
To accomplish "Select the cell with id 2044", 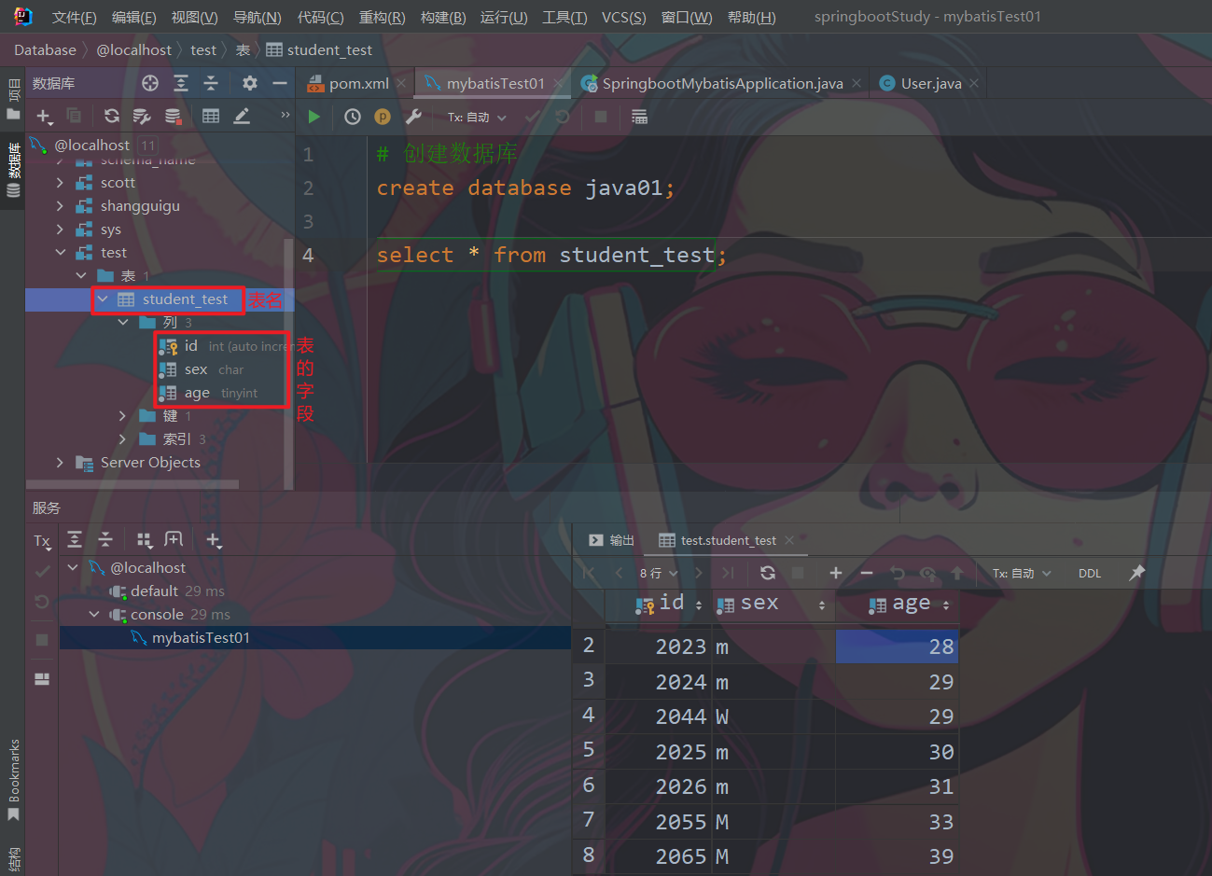I will click(x=659, y=716).
